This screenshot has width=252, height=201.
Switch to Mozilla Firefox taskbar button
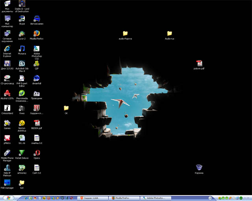click(125, 198)
